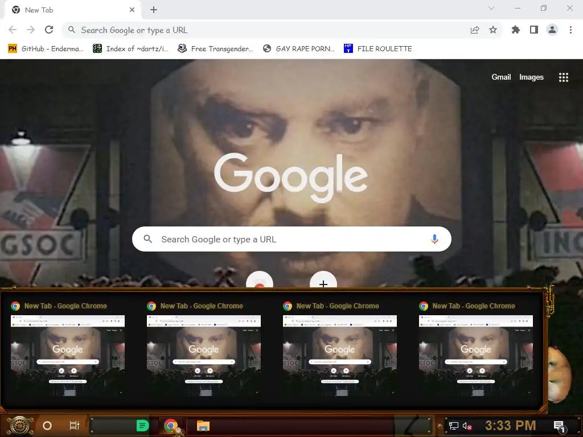
Task: Switch to second New Tab preview thumbnail
Action: point(204,356)
